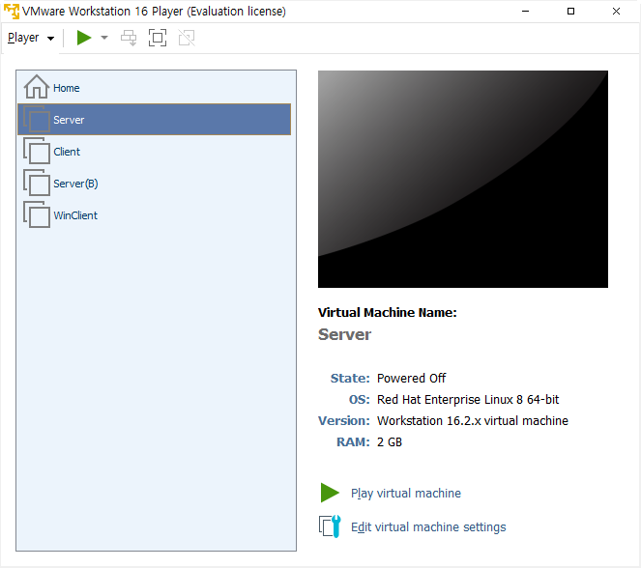Select the Server virtual machine entry
This screenshot has height=568, width=641.
(x=155, y=119)
